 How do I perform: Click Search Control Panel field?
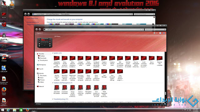[x=144, y=14]
